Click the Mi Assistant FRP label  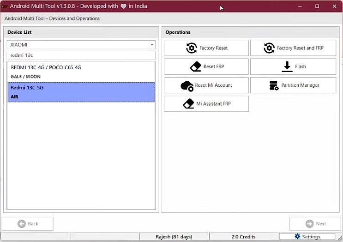213,104
